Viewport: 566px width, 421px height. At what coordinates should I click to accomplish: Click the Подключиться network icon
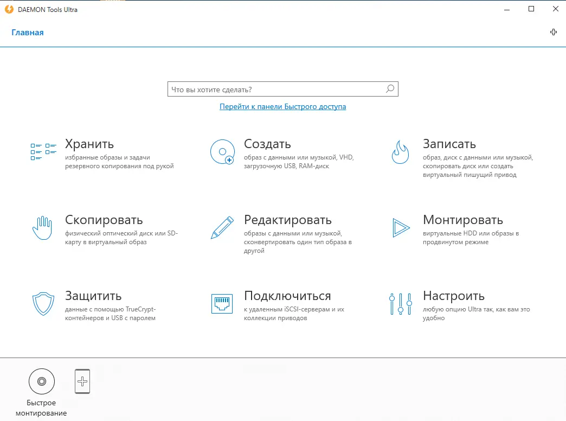tap(221, 303)
